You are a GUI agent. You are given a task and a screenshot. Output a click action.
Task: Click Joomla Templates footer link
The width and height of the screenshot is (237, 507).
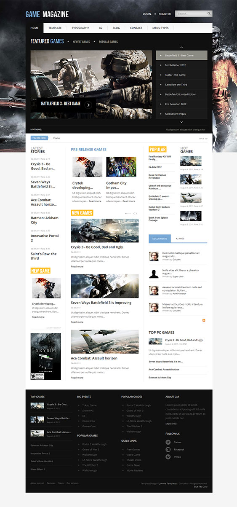(x=168, y=483)
